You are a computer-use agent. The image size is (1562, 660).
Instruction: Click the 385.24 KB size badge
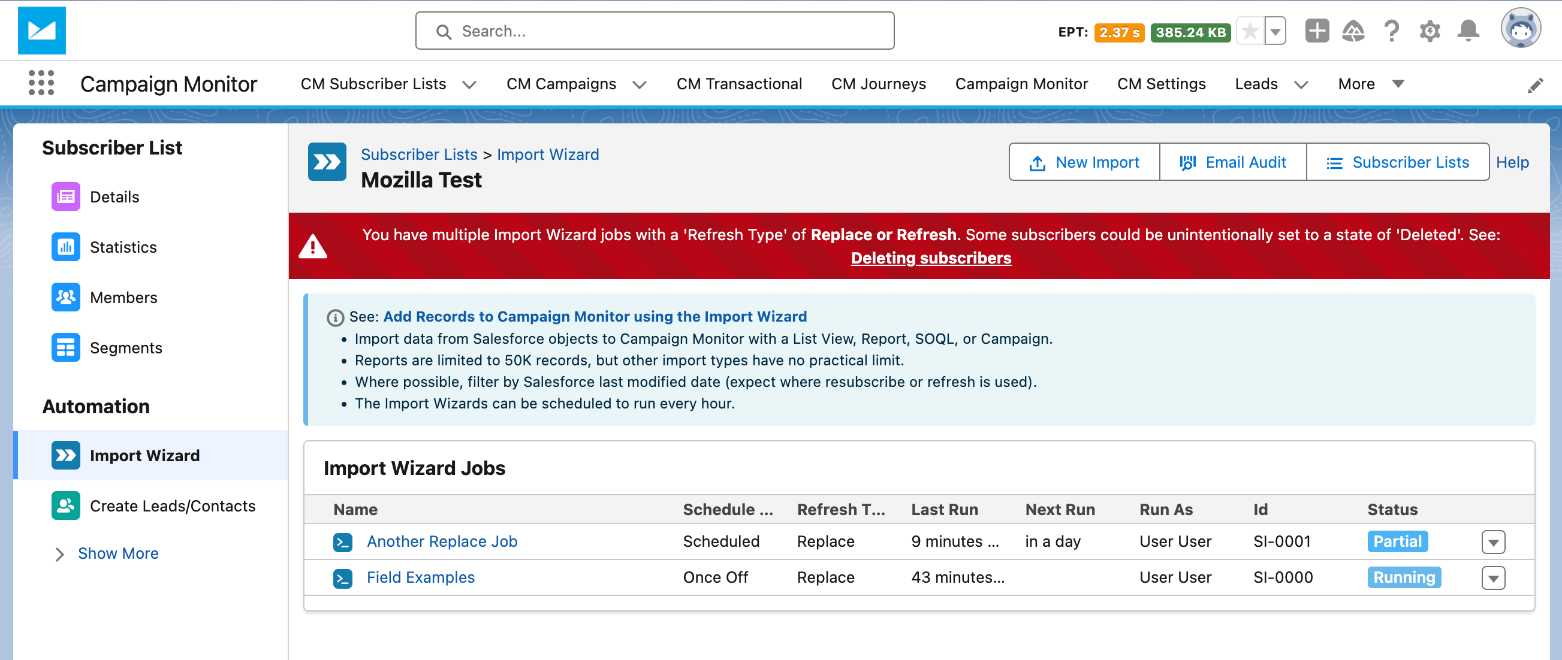pos(1190,32)
